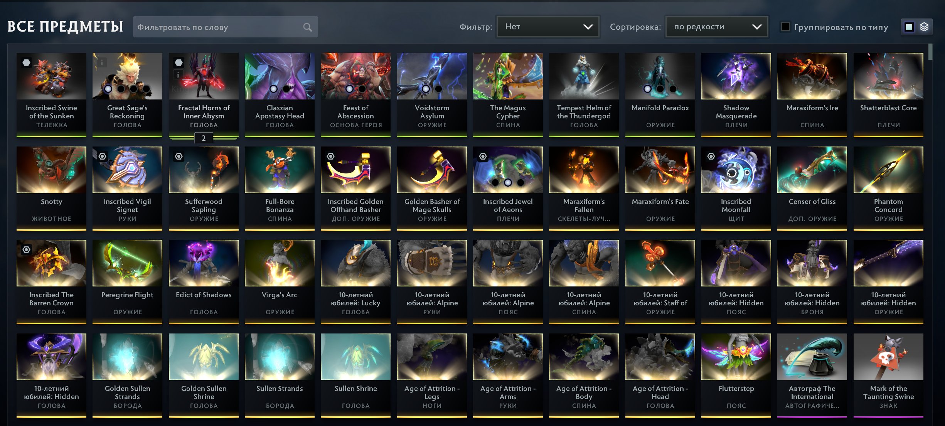The width and height of the screenshot is (945, 426).
Task: Click the inventory vertical scrollbar handle
Action: coord(930,52)
